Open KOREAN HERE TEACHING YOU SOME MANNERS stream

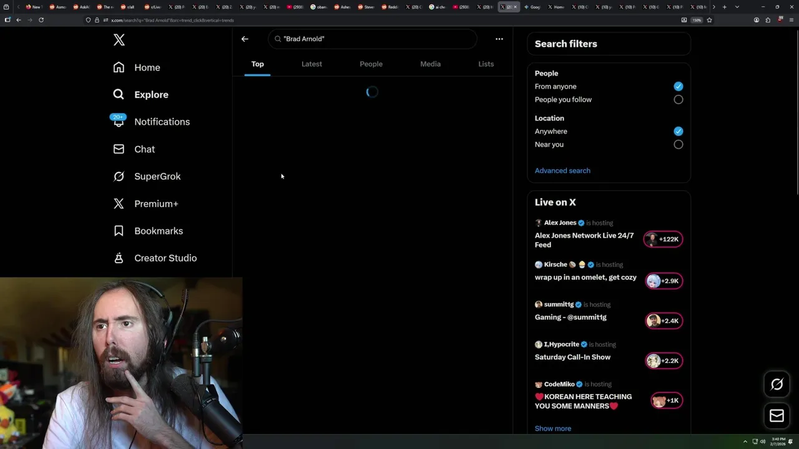(x=583, y=401)
